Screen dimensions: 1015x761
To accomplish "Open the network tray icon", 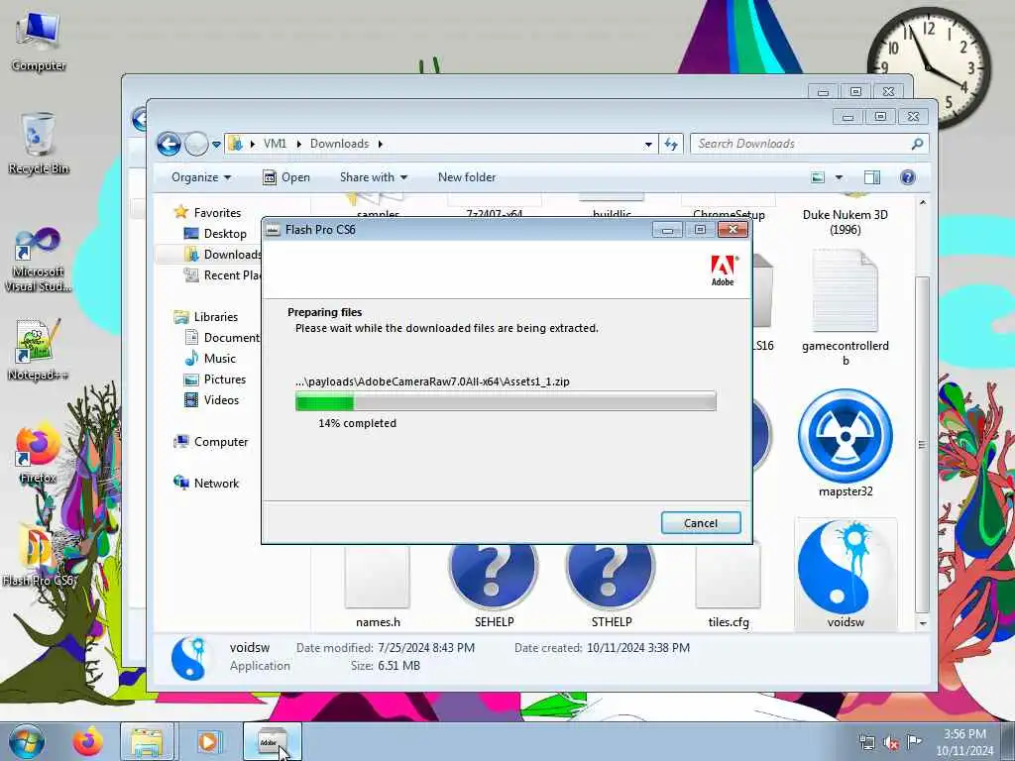I will pos(866,743).
